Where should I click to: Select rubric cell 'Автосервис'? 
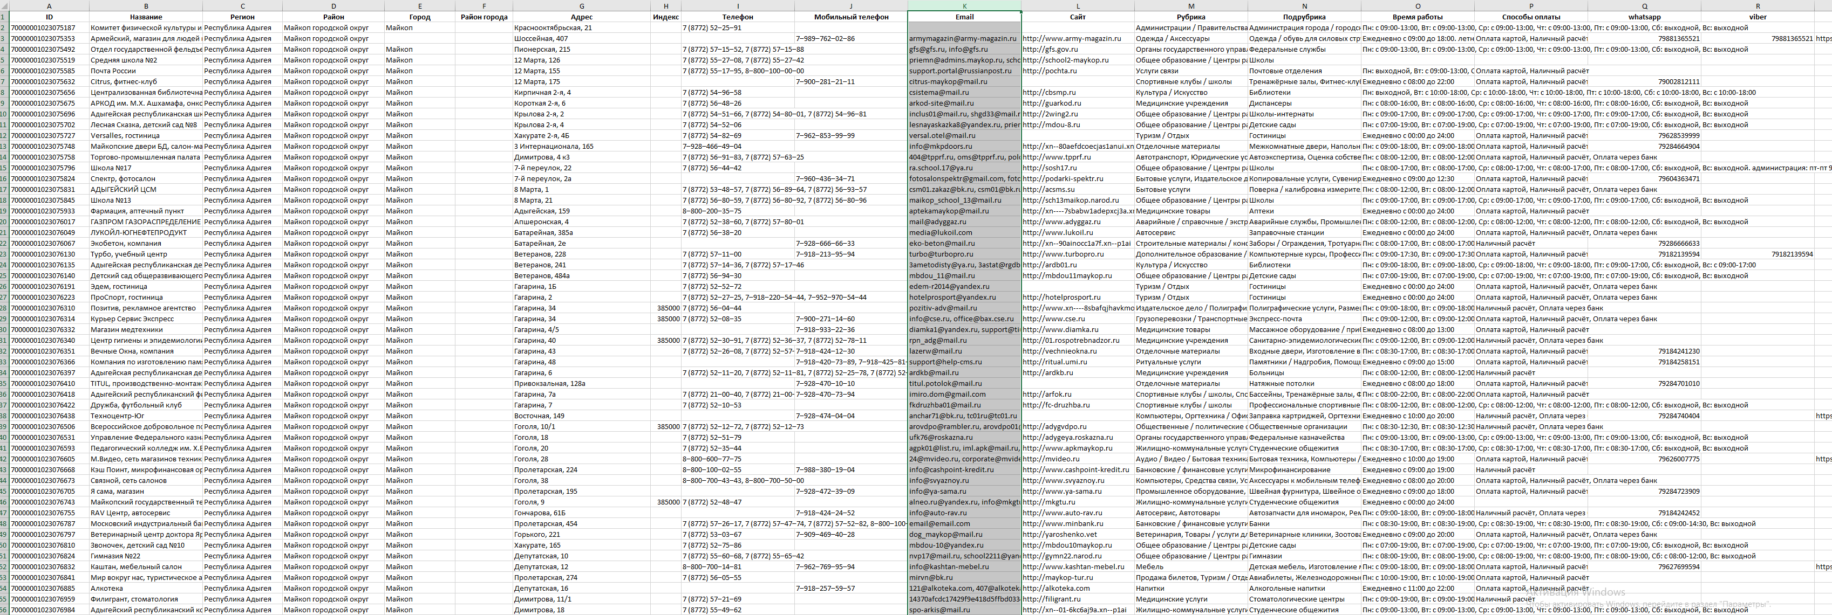coord(1191,233)
